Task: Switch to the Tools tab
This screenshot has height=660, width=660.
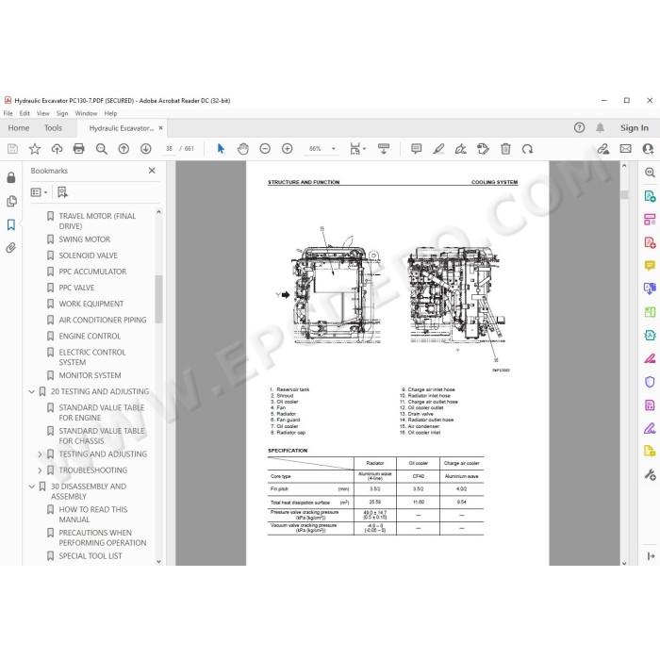Action: tap(53, 128)
